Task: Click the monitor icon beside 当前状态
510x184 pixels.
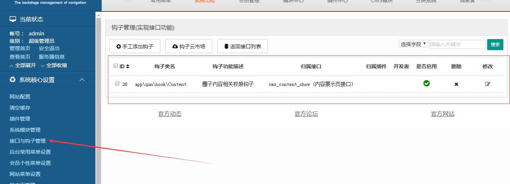Action: [x=13, y=19]
